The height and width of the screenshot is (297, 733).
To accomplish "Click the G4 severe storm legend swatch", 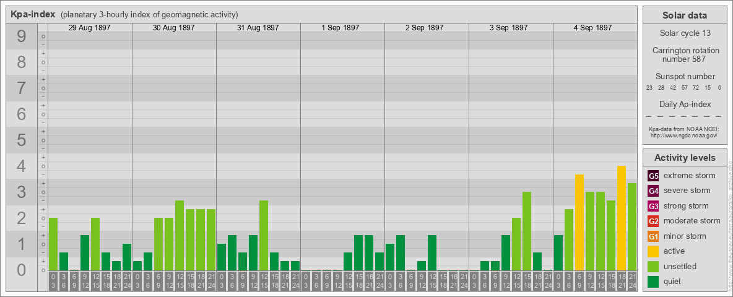I will [x=653, y=191].
